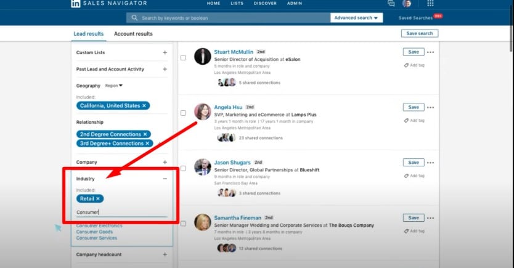This screenshot has height=268, width=514.
Task: Open Samantha Fineman's profile name
Action: (238, 218)
